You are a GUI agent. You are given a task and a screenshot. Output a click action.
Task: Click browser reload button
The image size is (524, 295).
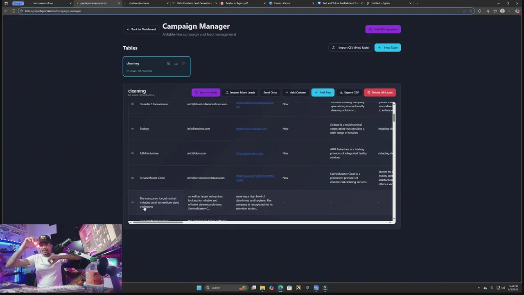click(14, 11)
